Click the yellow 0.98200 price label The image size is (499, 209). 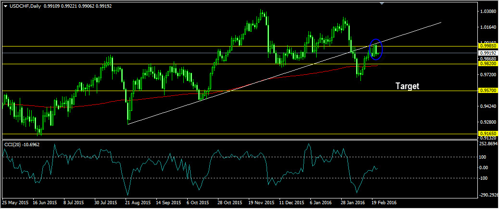[487, 64]
